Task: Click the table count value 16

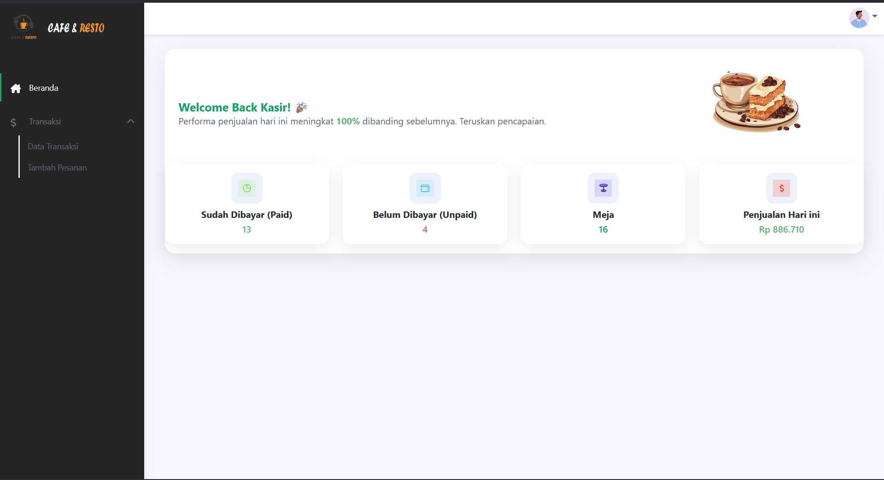Action: [x=603, y=229]
